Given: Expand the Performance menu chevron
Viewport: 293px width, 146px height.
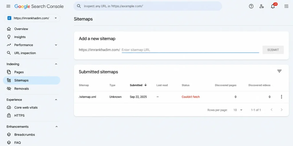Looking at the screenshot, I should 56,45.
